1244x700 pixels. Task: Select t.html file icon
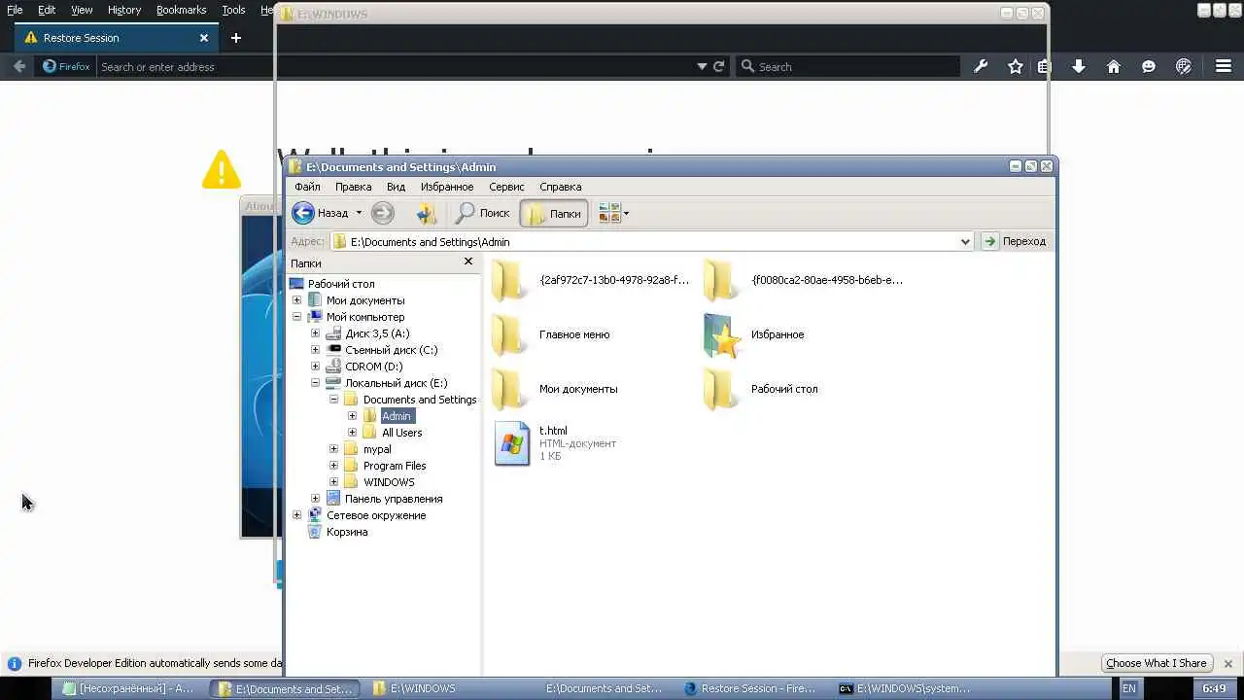click(512, 443)
